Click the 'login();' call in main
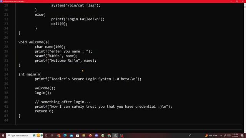Viewport: 246px width, 138px height. tap(43, 93)
